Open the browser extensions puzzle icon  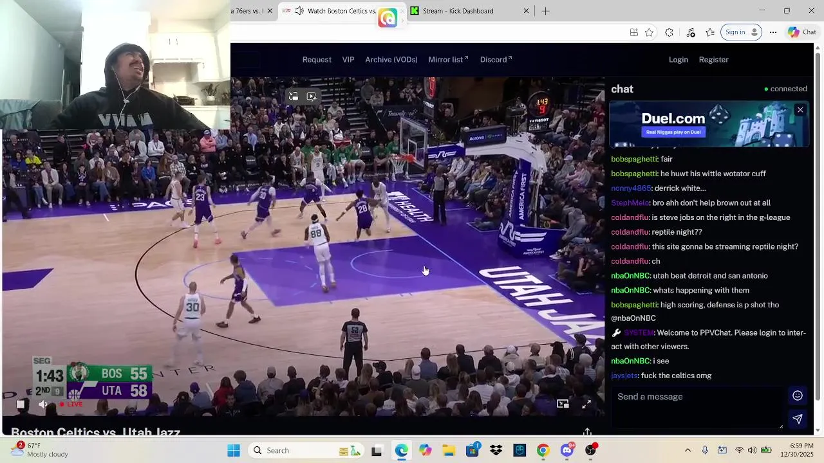coord(669,32)
